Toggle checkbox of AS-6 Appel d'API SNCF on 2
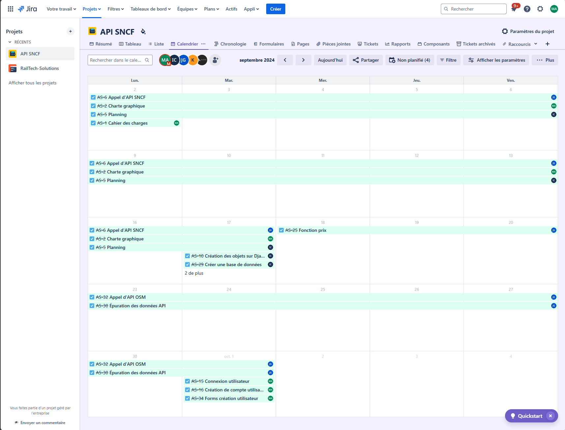 pyautogui.click(x=93, y=97)
